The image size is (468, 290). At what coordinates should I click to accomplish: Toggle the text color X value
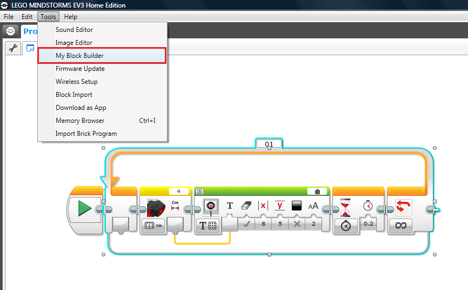297,224
